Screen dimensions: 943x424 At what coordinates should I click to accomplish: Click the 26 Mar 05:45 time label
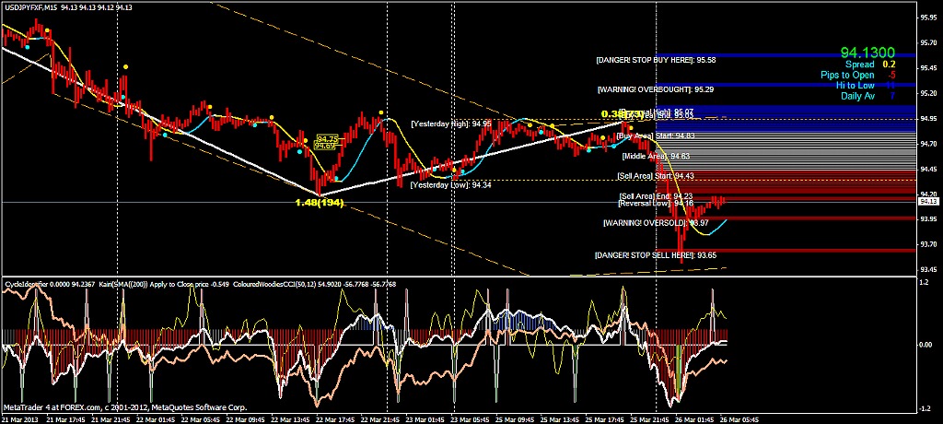tap(741, 419)
